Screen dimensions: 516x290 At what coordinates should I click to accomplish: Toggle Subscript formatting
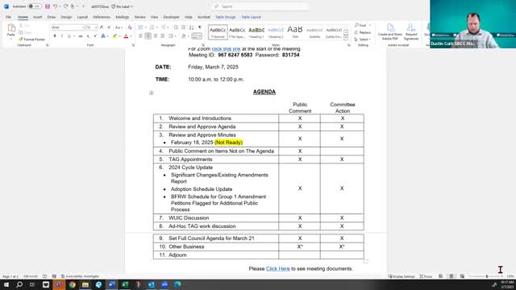tap(88, 35)
